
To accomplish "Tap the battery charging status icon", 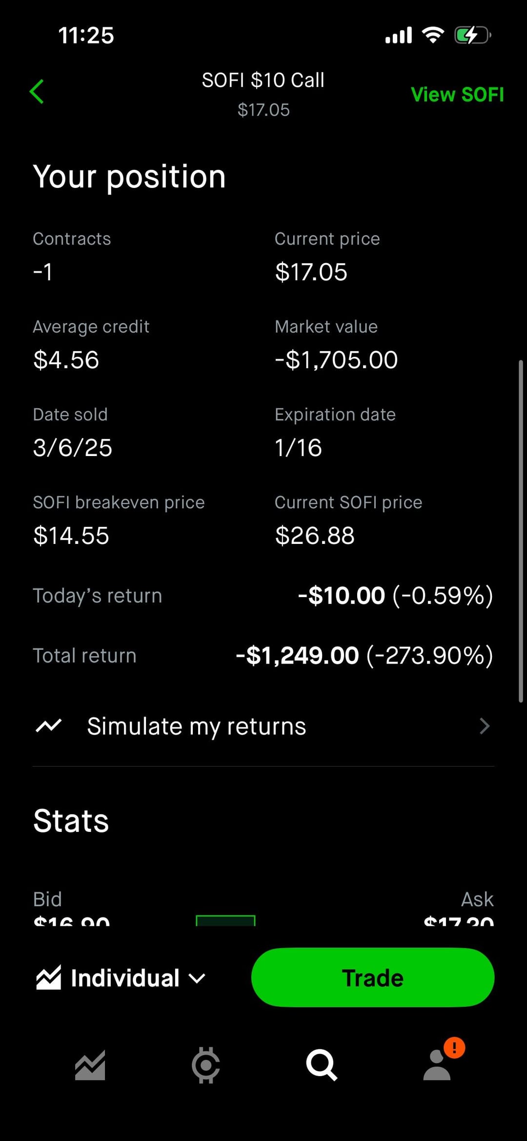I will point(472,35).
